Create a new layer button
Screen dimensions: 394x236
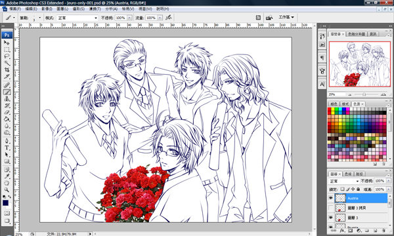coord(375,230)
